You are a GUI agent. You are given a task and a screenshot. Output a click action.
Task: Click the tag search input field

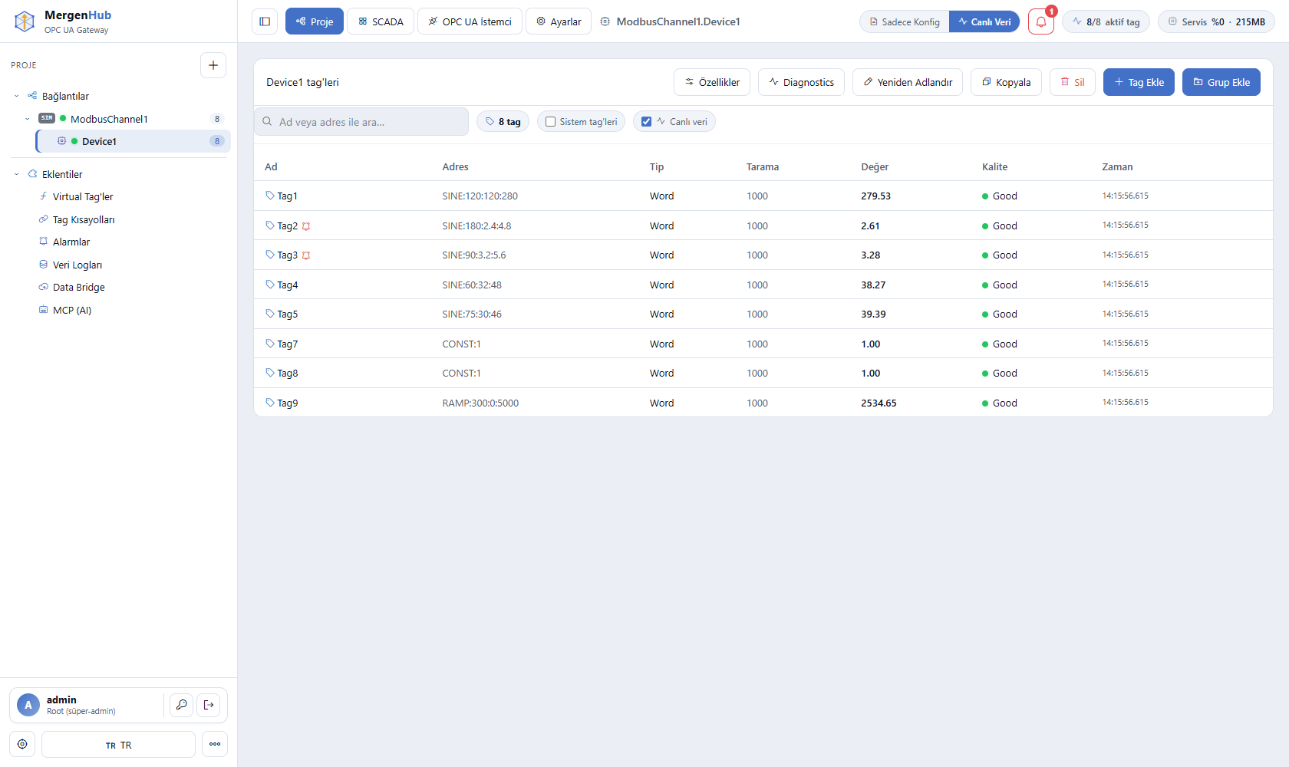pos(361,122)
